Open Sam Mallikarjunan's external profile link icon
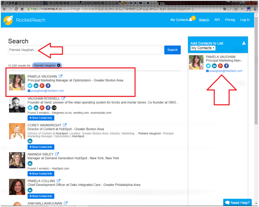The height and width of the screenshot is (207, 259). point(66,203)
